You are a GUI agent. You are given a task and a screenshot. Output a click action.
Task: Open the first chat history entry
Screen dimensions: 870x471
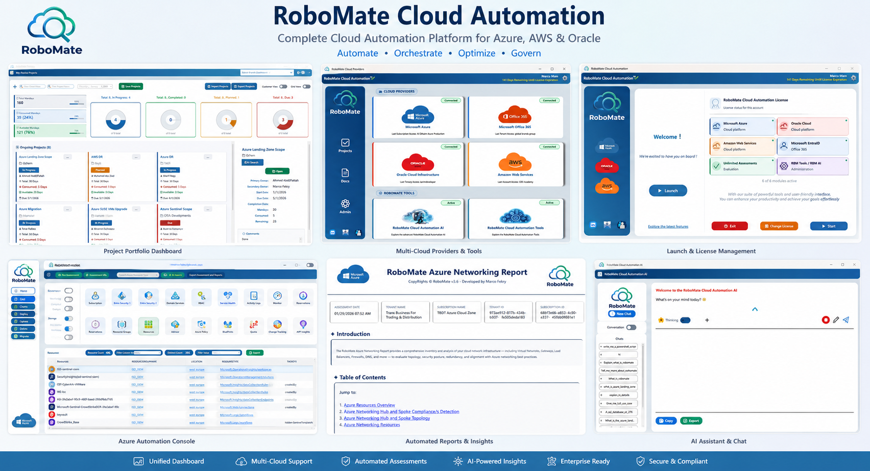(619, 346)
